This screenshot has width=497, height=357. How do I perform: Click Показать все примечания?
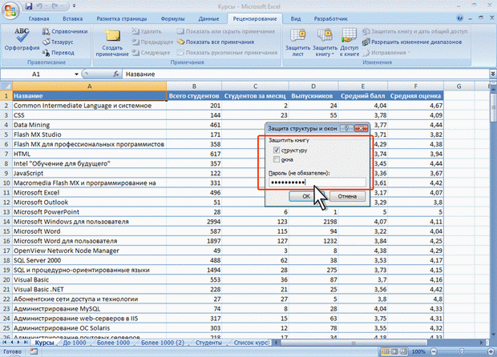click(x=216, y=42)
